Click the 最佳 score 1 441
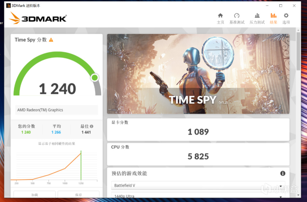The image size is (307, 202). click(x=86, y=132)
